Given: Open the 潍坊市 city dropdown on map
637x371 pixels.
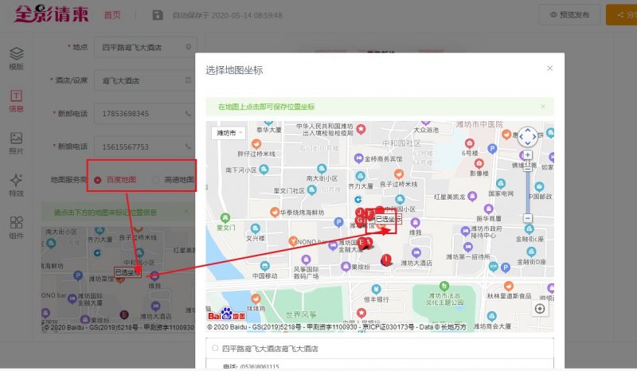Looking at the screenshot, I should [229, 133].
